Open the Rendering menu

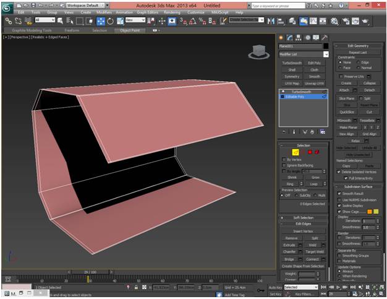172,12
